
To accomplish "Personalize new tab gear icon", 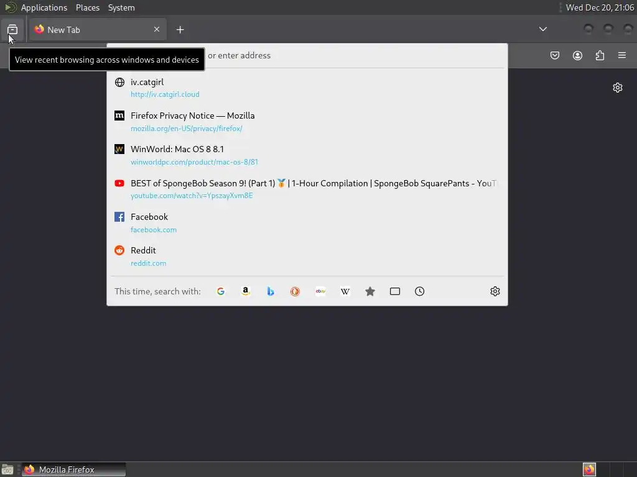I will [x=618, y=88].
